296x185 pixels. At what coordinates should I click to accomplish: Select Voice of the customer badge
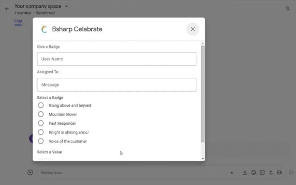tap(41, 141)
